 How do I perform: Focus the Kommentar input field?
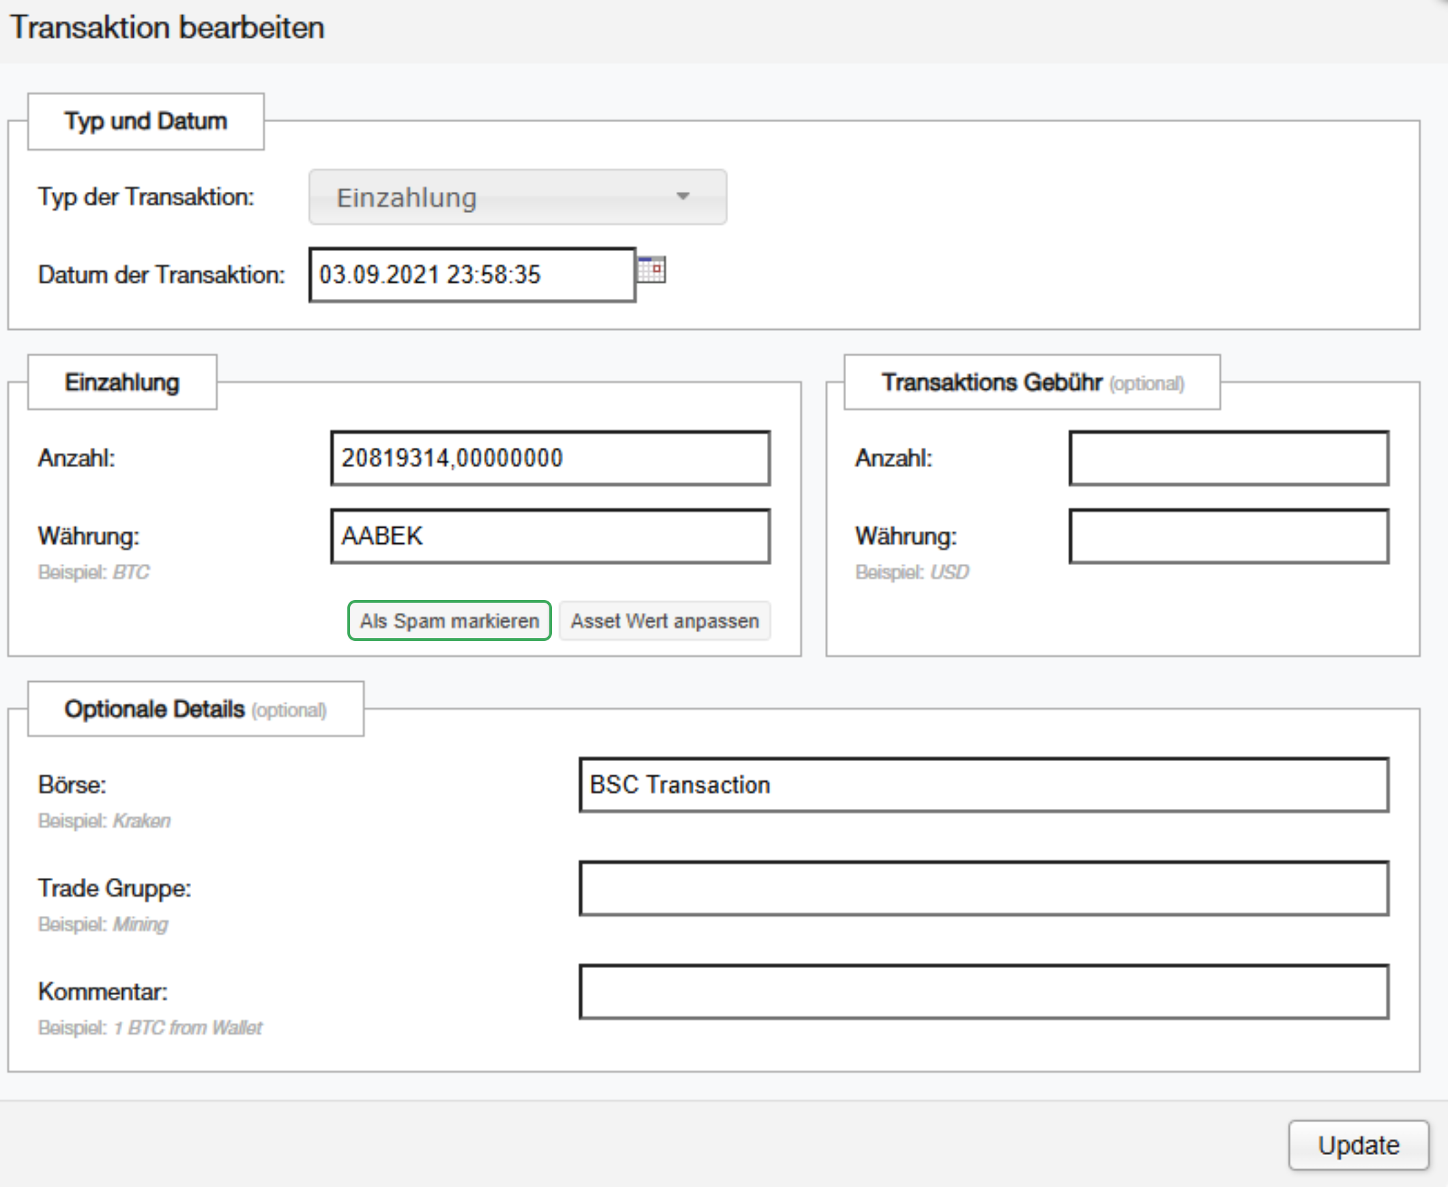[983, 992]
